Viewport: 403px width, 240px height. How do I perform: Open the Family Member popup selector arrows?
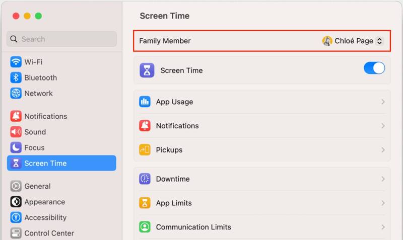(379, 41)
